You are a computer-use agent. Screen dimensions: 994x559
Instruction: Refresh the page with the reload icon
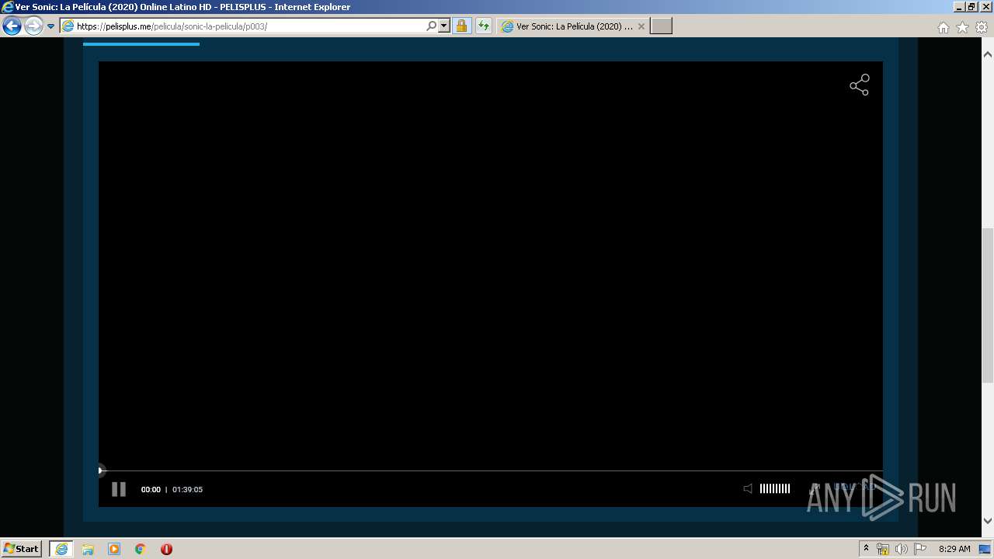484,26
